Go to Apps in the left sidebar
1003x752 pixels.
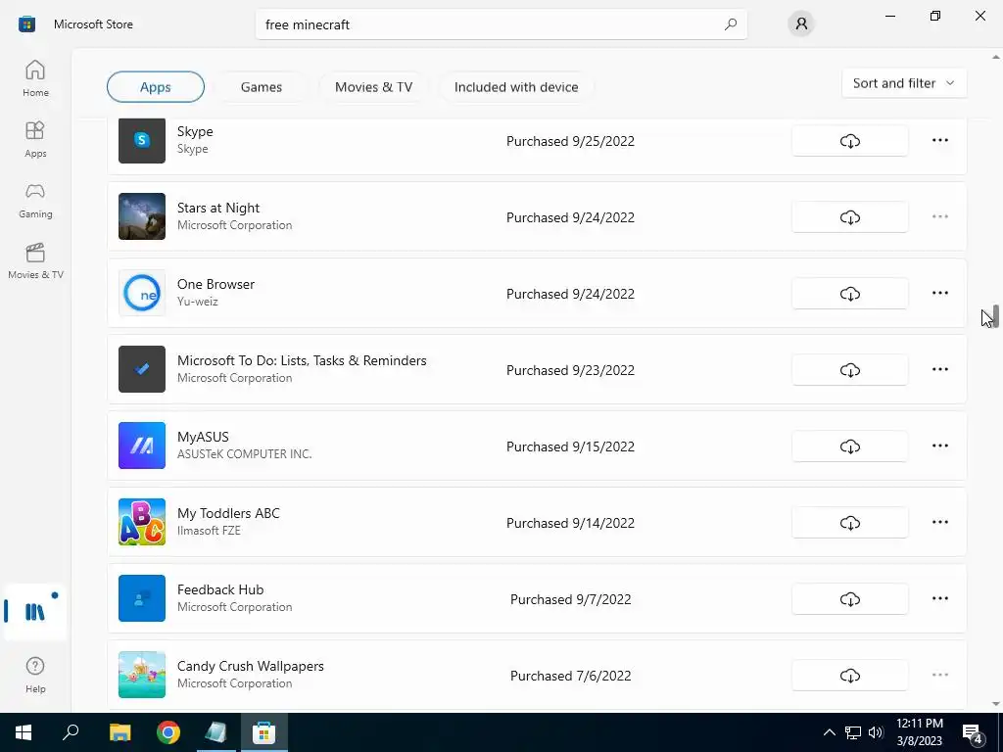click(x=35, y=139)
